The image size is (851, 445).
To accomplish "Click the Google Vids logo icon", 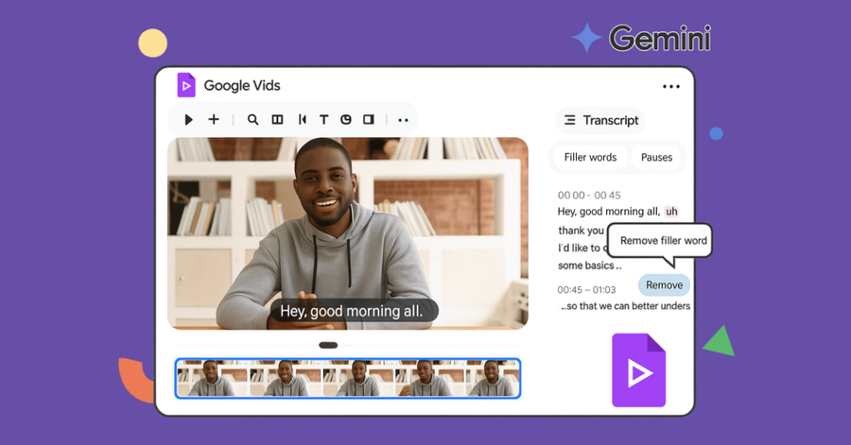I will click(x=186, y=85).
